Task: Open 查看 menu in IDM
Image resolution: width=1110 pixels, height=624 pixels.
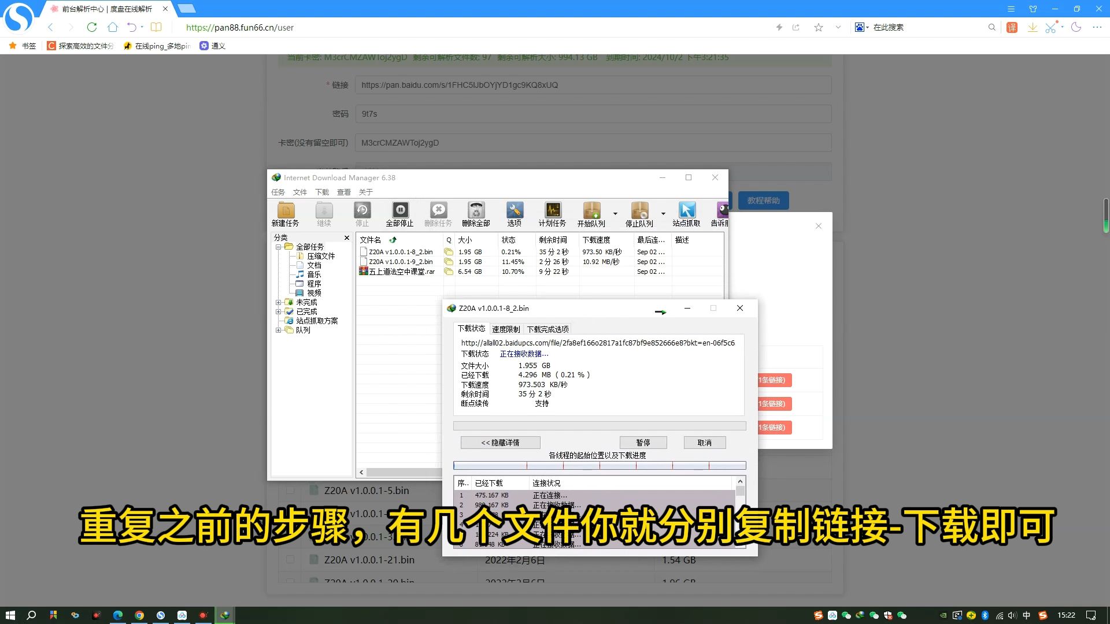Action: point(344,192)
